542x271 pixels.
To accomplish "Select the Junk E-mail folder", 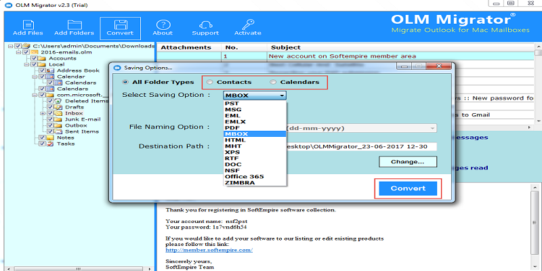I will 83,119.
